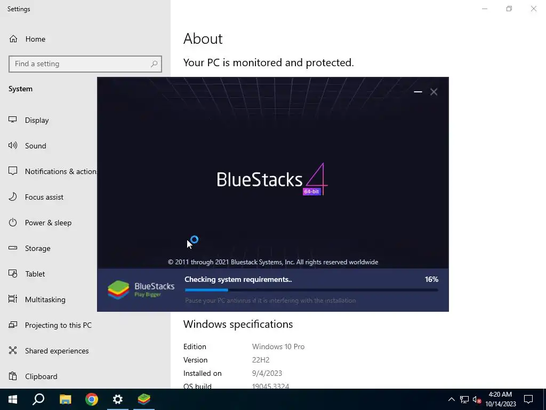Image resolution: width=546 pixels, height=410 pixels.
Task: Open File Explorer from the taskbar
Action: pos(65,399)
